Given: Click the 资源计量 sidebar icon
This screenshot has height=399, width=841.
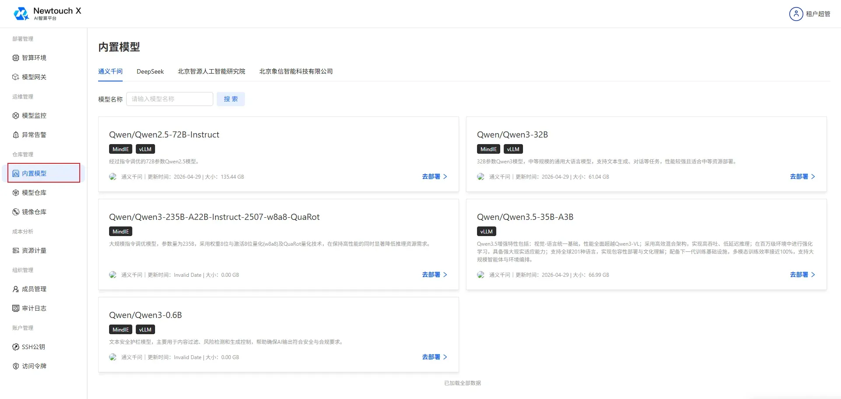Looking at the screenshot, I should (x=16, y=251).
